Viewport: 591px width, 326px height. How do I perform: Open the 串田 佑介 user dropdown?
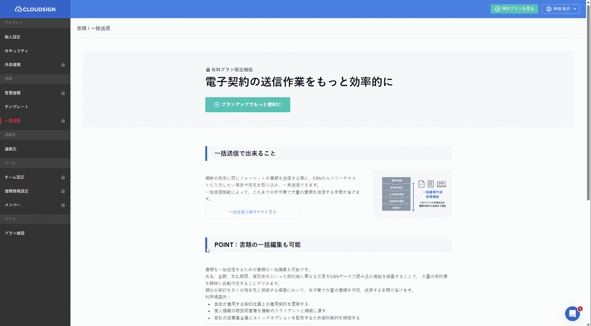pyautogui.click(x=560, y=9)
